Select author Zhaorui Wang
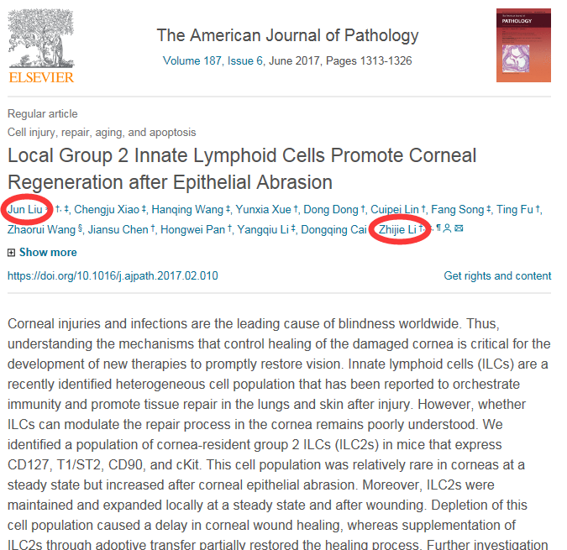This screenshot has width=567, height=550. pos(42,229)
